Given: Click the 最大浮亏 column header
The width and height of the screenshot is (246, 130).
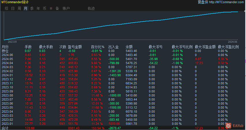Looking at the screenshot, I should pyautogui.click(x=155, y=47).
